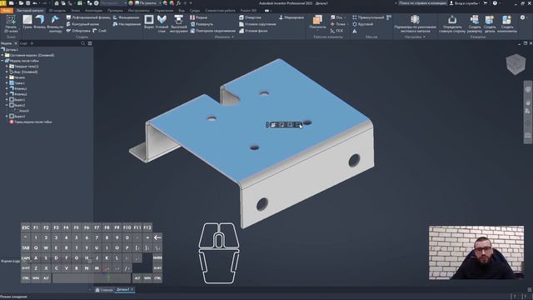This screenshot has width=533, height=300.
Task: Open sheet metal default parameters
Action: tap(415, 23)
